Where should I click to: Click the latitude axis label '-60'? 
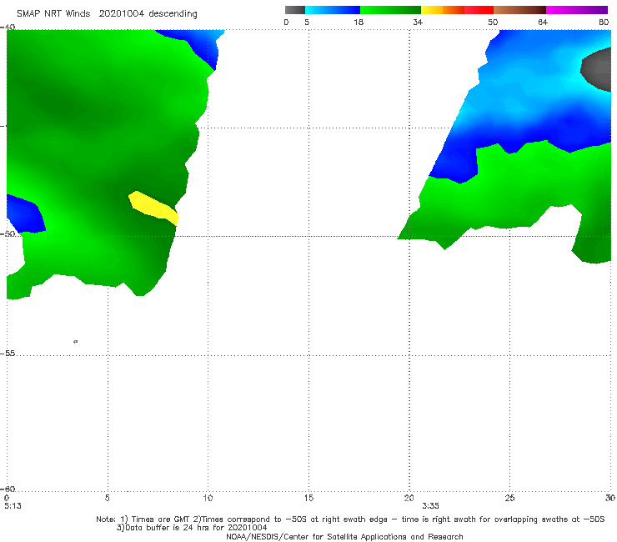[x=8, y=489]
